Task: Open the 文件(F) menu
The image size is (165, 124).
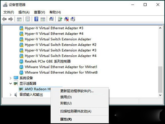Action: (9, 12)
